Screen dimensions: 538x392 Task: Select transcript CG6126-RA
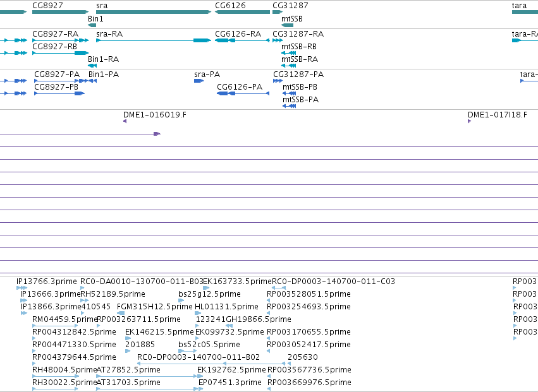click(x=243, y=40)
